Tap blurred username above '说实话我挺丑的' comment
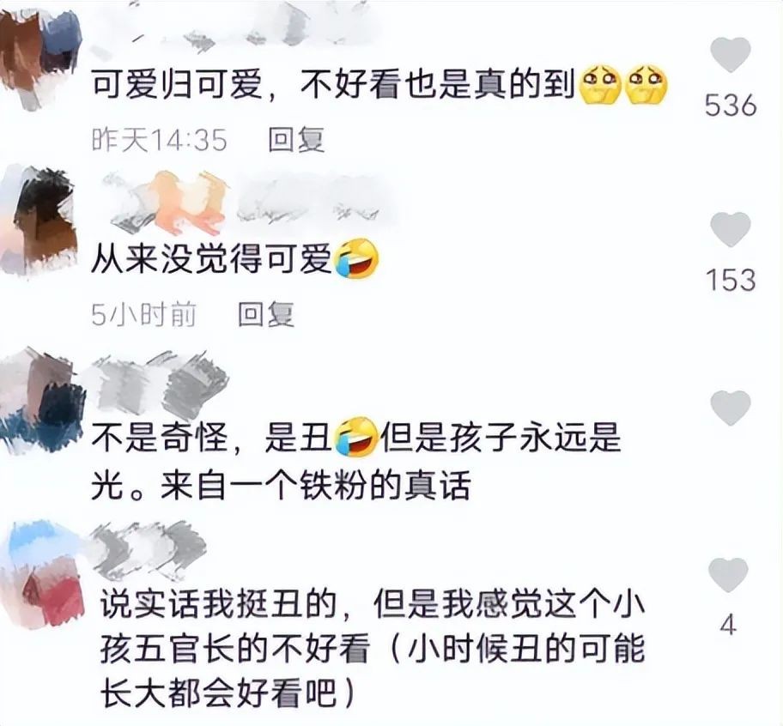This screenshot has height=726, width=783. point(149,549)
